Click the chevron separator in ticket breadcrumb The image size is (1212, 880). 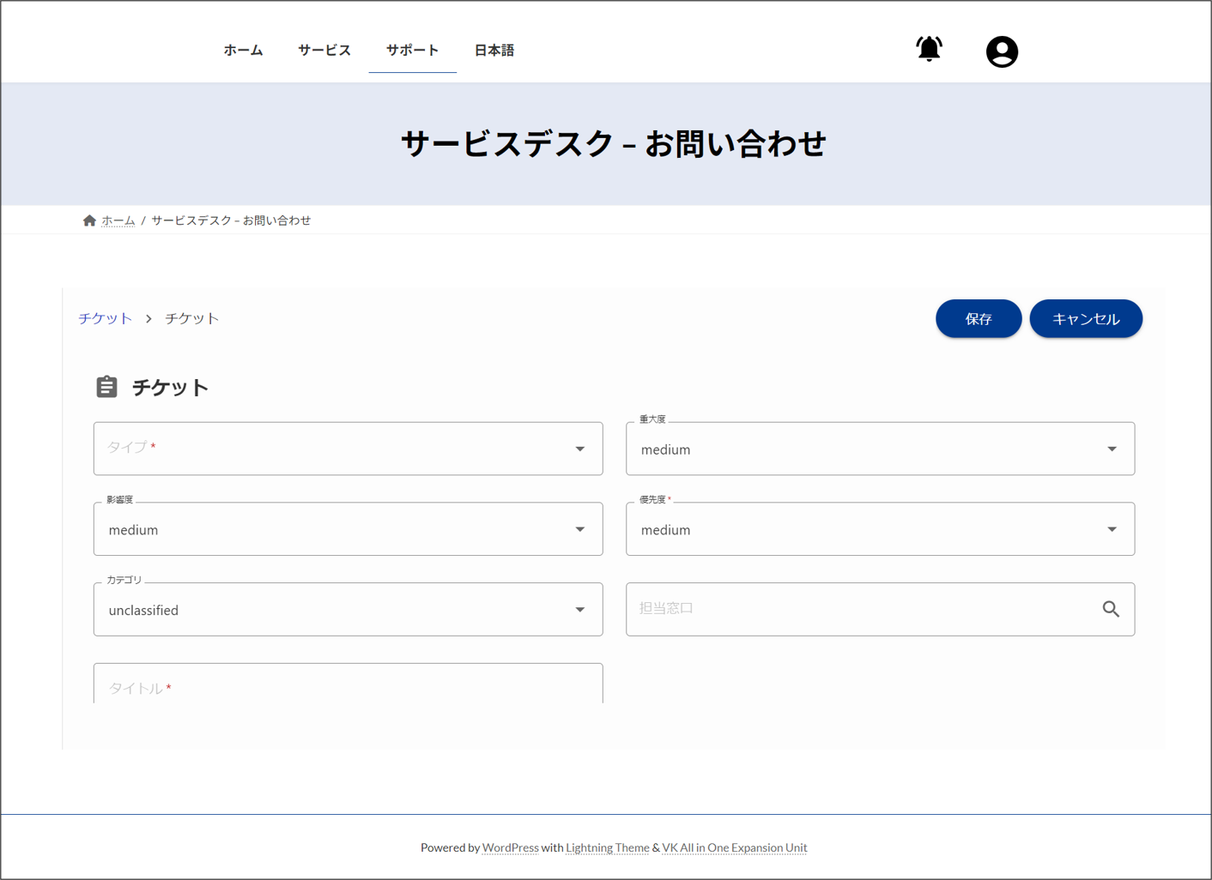[148, 319]
